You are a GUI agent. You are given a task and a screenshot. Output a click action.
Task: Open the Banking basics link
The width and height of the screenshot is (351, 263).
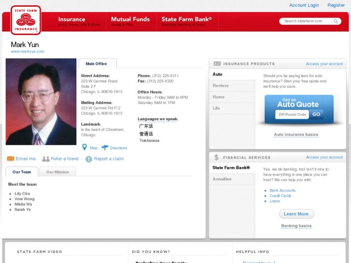tap(296, 226)
